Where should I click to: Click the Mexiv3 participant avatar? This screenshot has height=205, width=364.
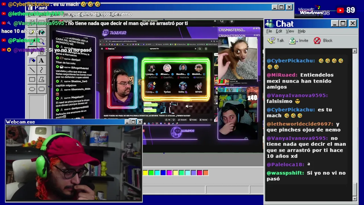(198, 69)
